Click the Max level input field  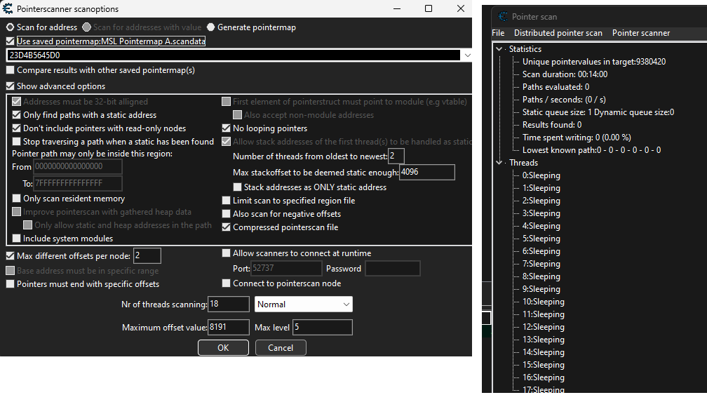[322, 328]
